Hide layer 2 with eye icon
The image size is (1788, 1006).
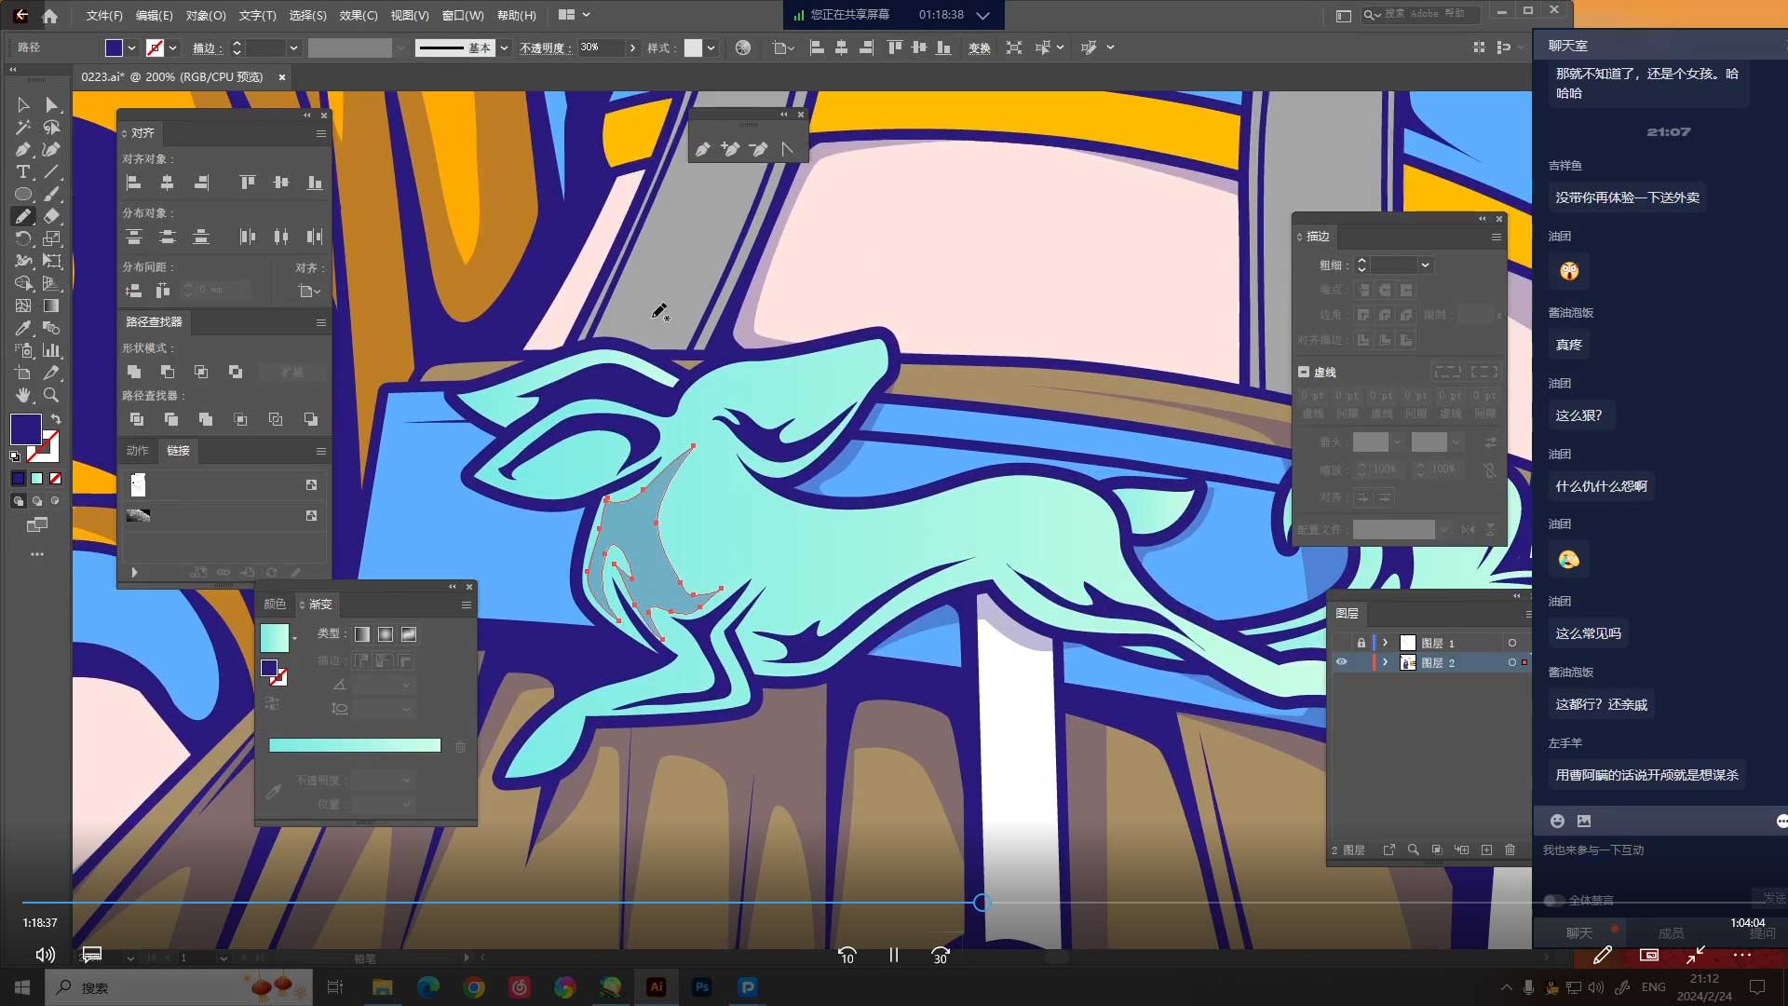pyautogui.click(x=1341, y=662)
